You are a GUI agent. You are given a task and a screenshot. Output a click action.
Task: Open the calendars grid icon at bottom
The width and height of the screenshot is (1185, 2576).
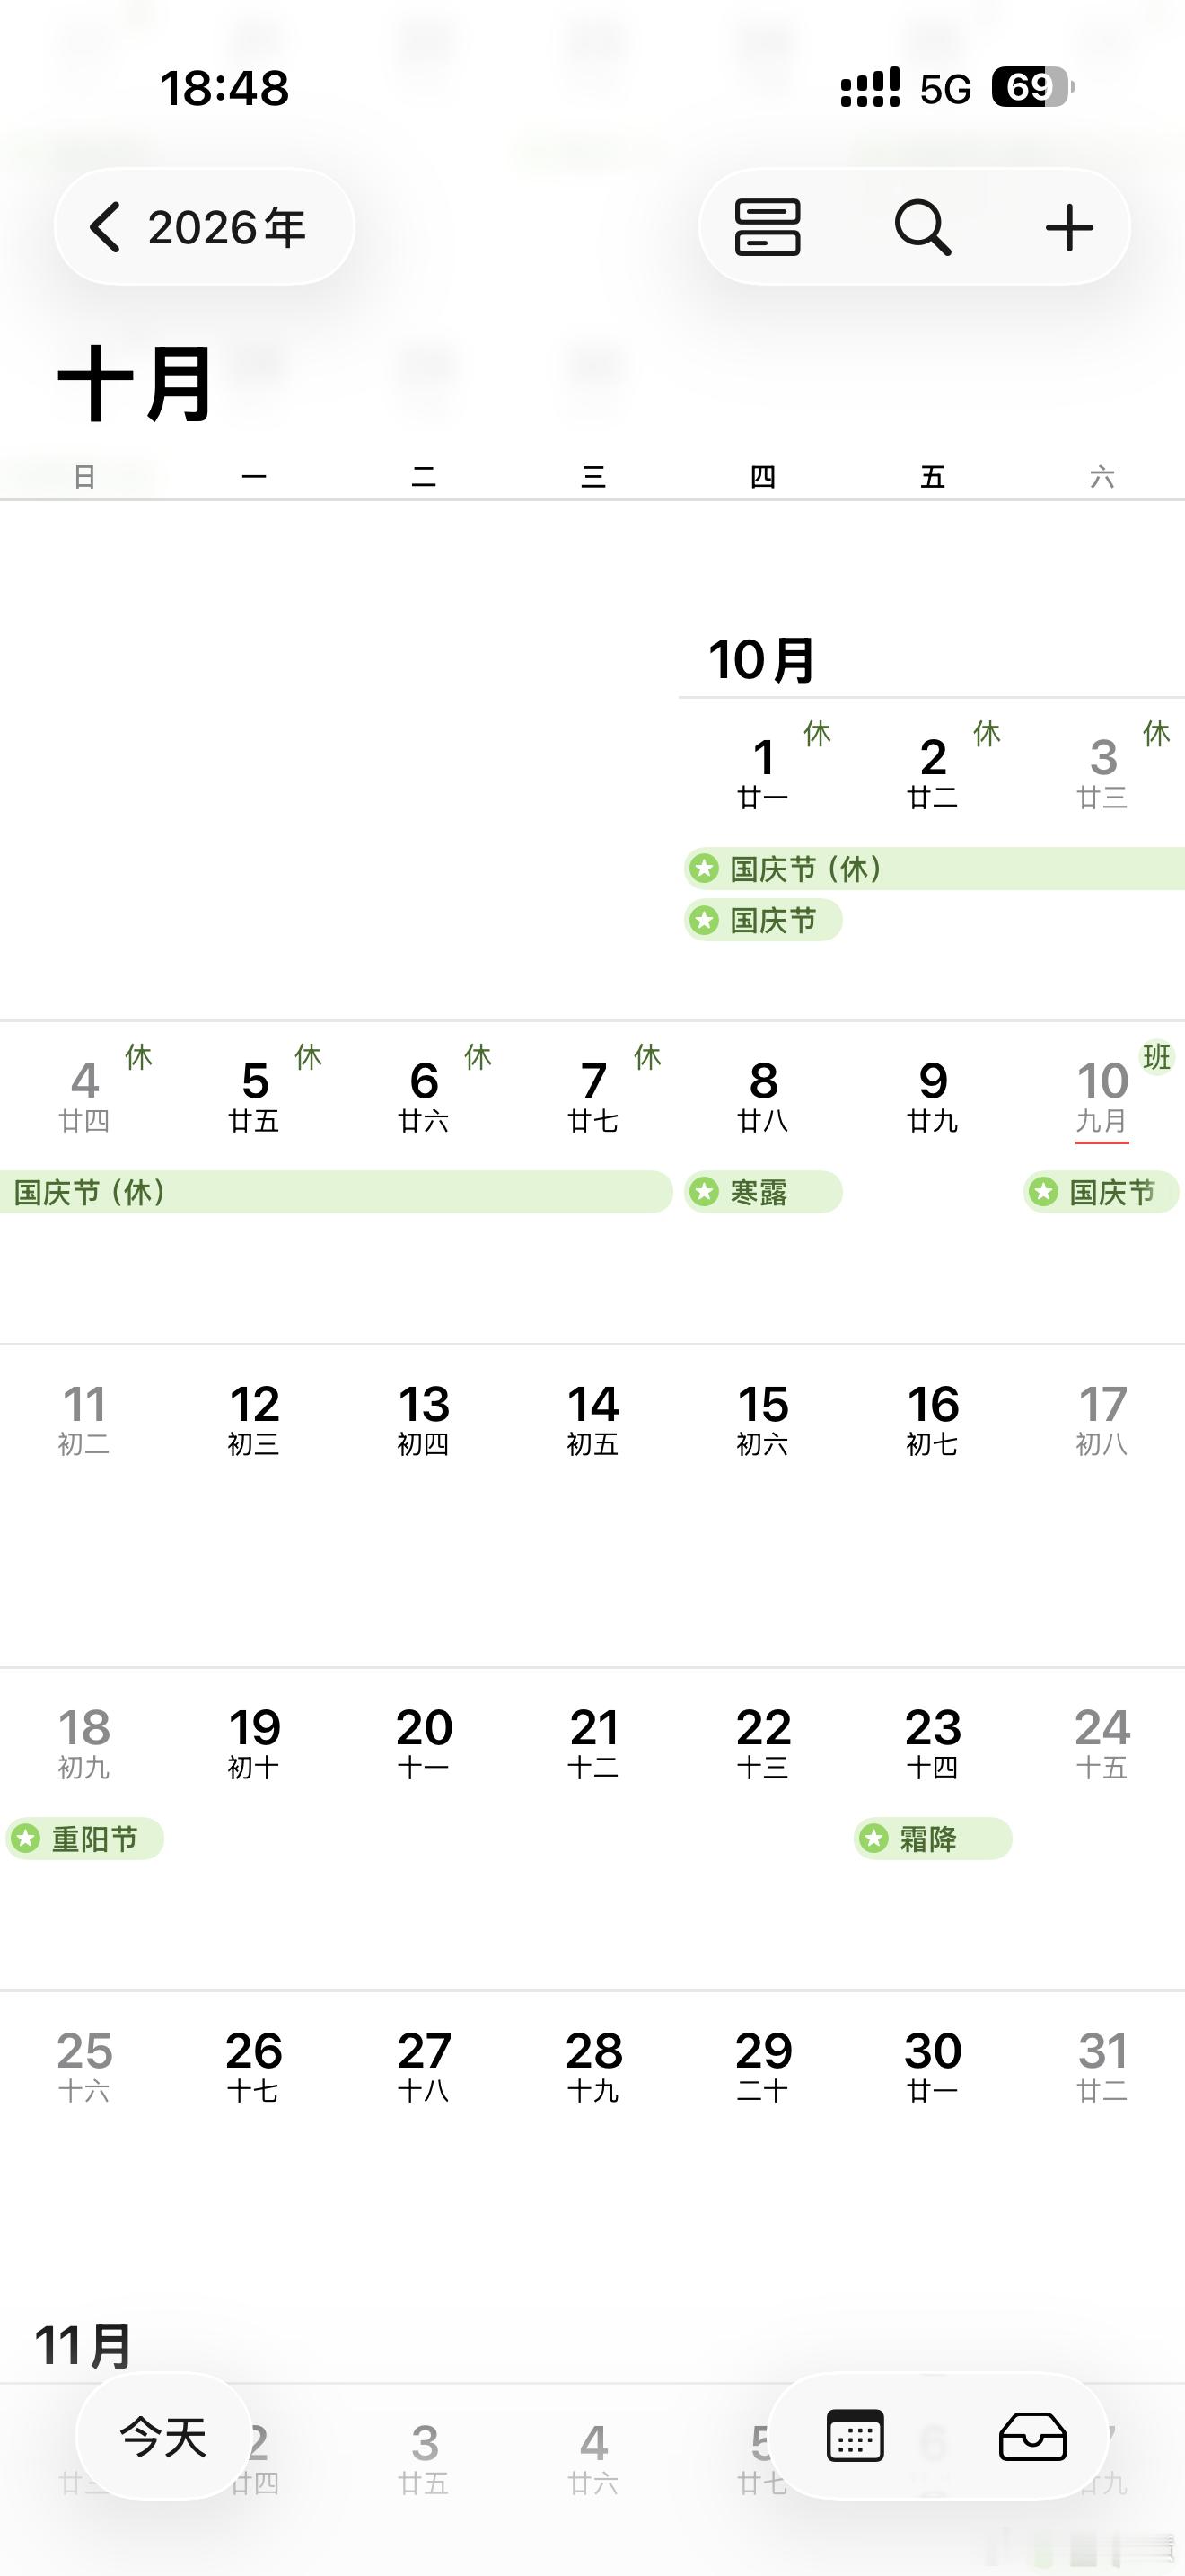click(x=856, y=2436)
